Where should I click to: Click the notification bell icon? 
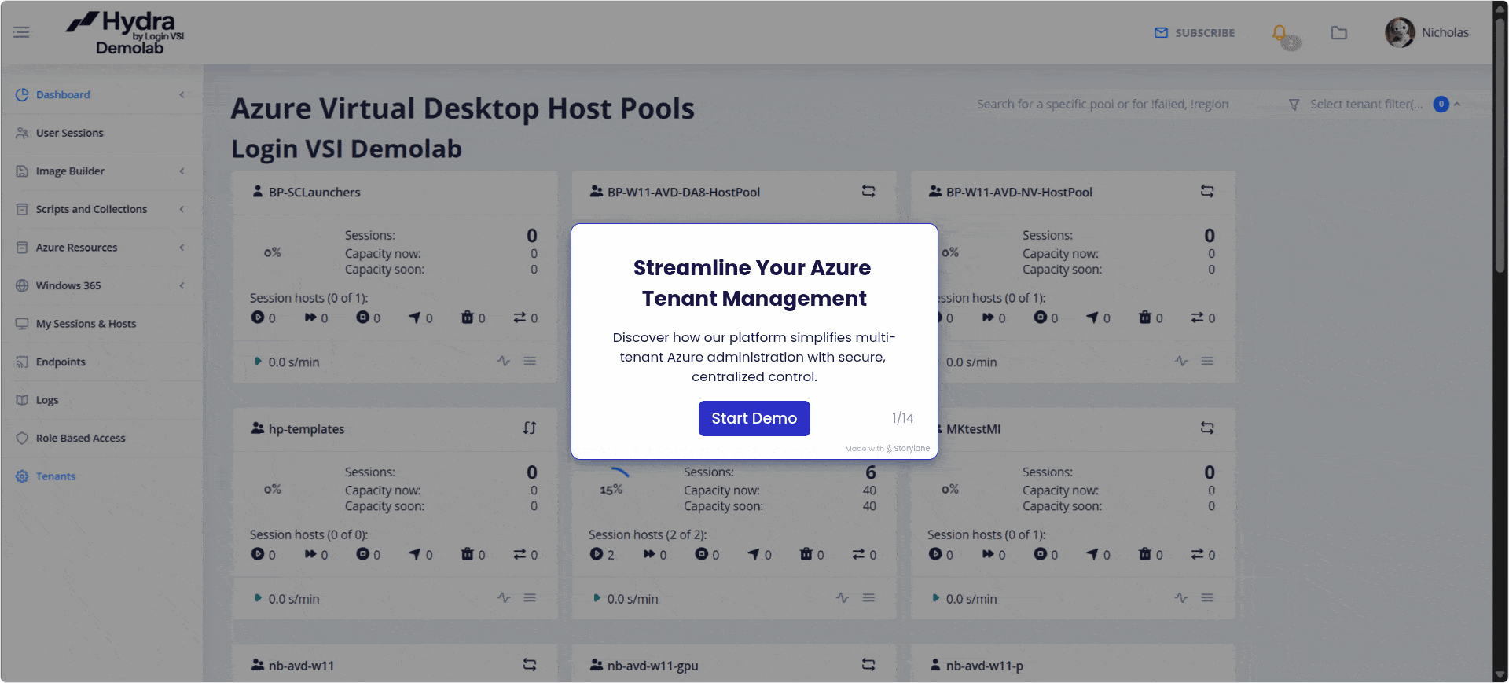[x=1280, y=33]
